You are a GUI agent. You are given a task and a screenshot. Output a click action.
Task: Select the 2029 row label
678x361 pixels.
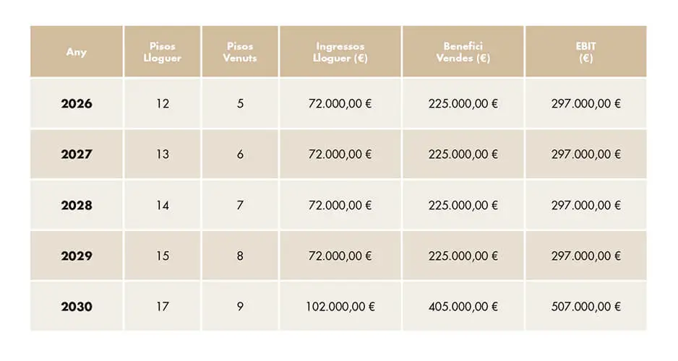(x=77, y=256)
